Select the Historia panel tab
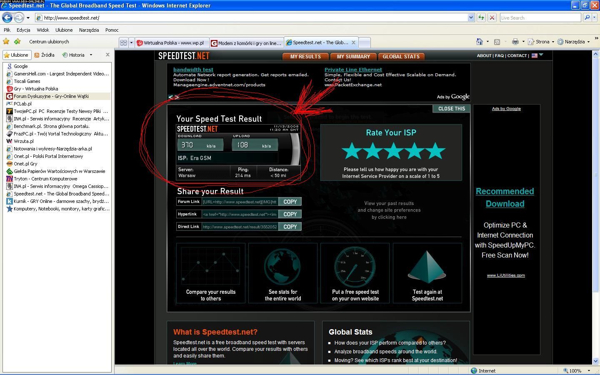Viewport: 600px width, 375px height. click(x=73, y=55)
